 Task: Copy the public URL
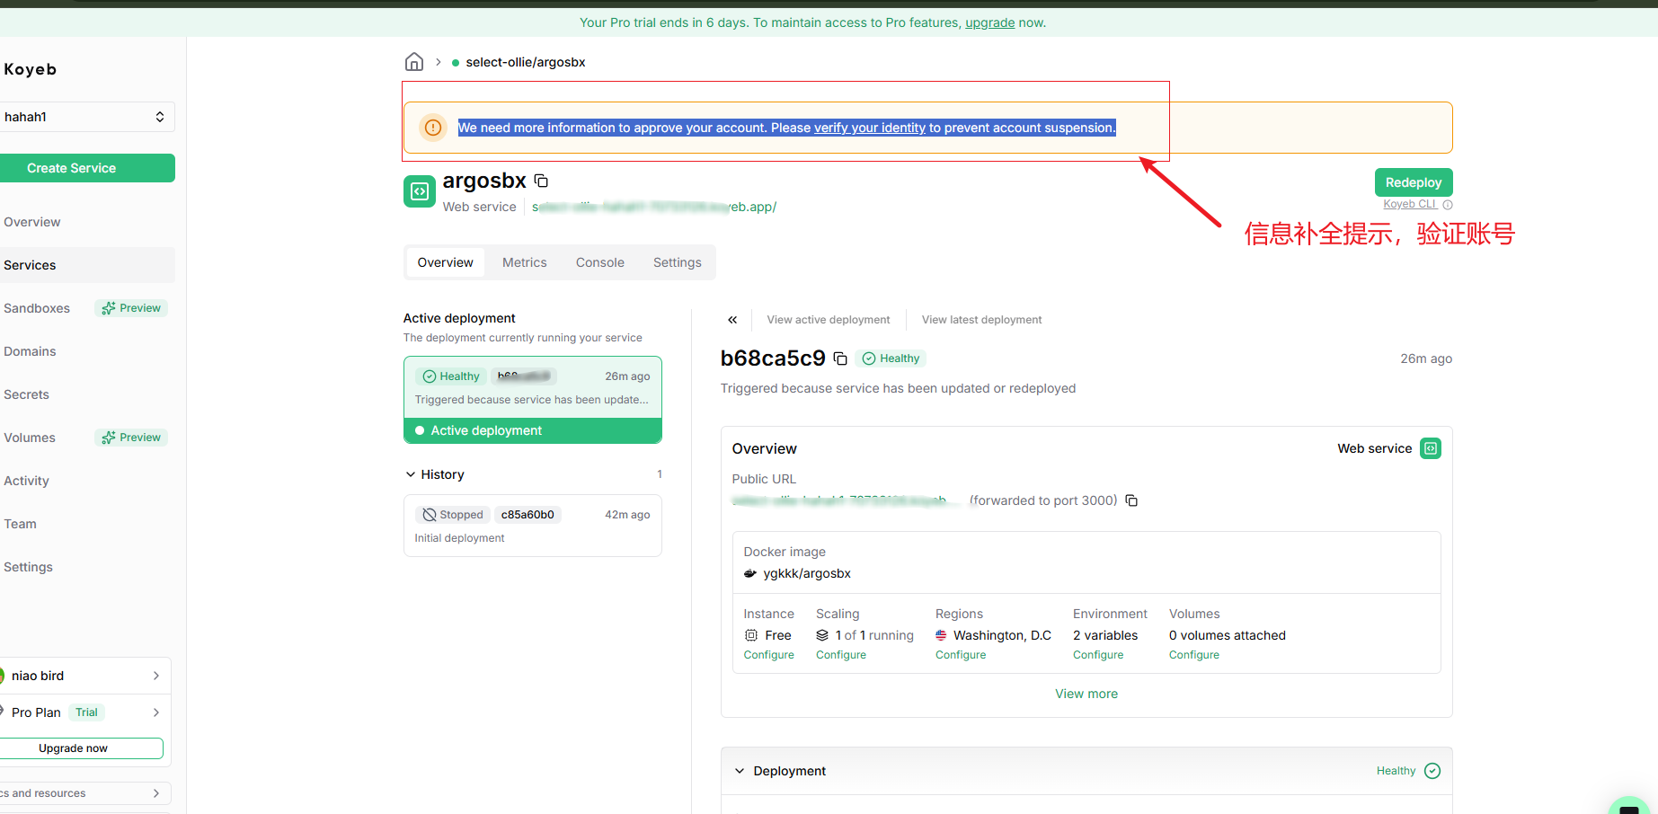(1131, 500)
